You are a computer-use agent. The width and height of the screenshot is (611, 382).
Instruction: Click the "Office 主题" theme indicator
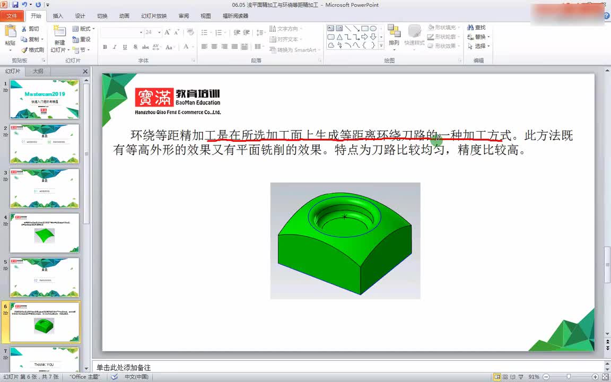(84, 377)
